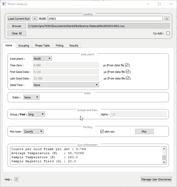Expand the Dead Time dropdown
This screenshot has height=187, width=177.
point(66,85)
